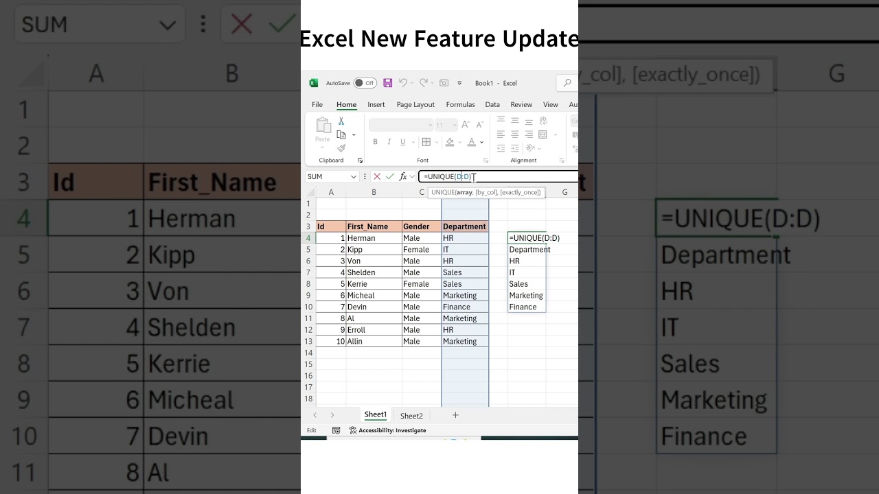
Task: Expand the Redo history arrow
Action: (x=433, y=83)
